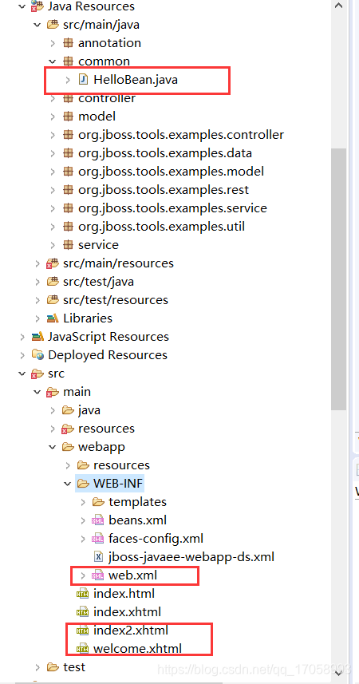
Task: Click the java folder icon under main
Action: pyautogui.click(x=68, y=410)
